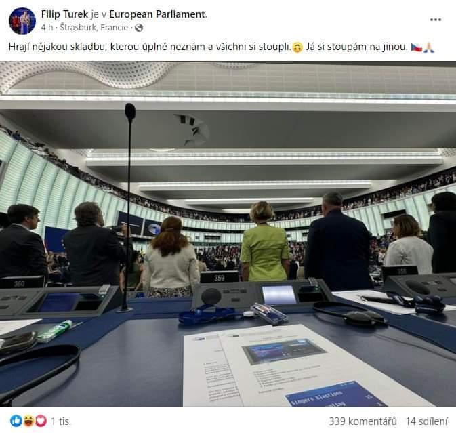This screenshot has height=433, width=456.
Task: View who reacted via '1 tis.' count
Action: pyautogui.click(x=61, y=421)
